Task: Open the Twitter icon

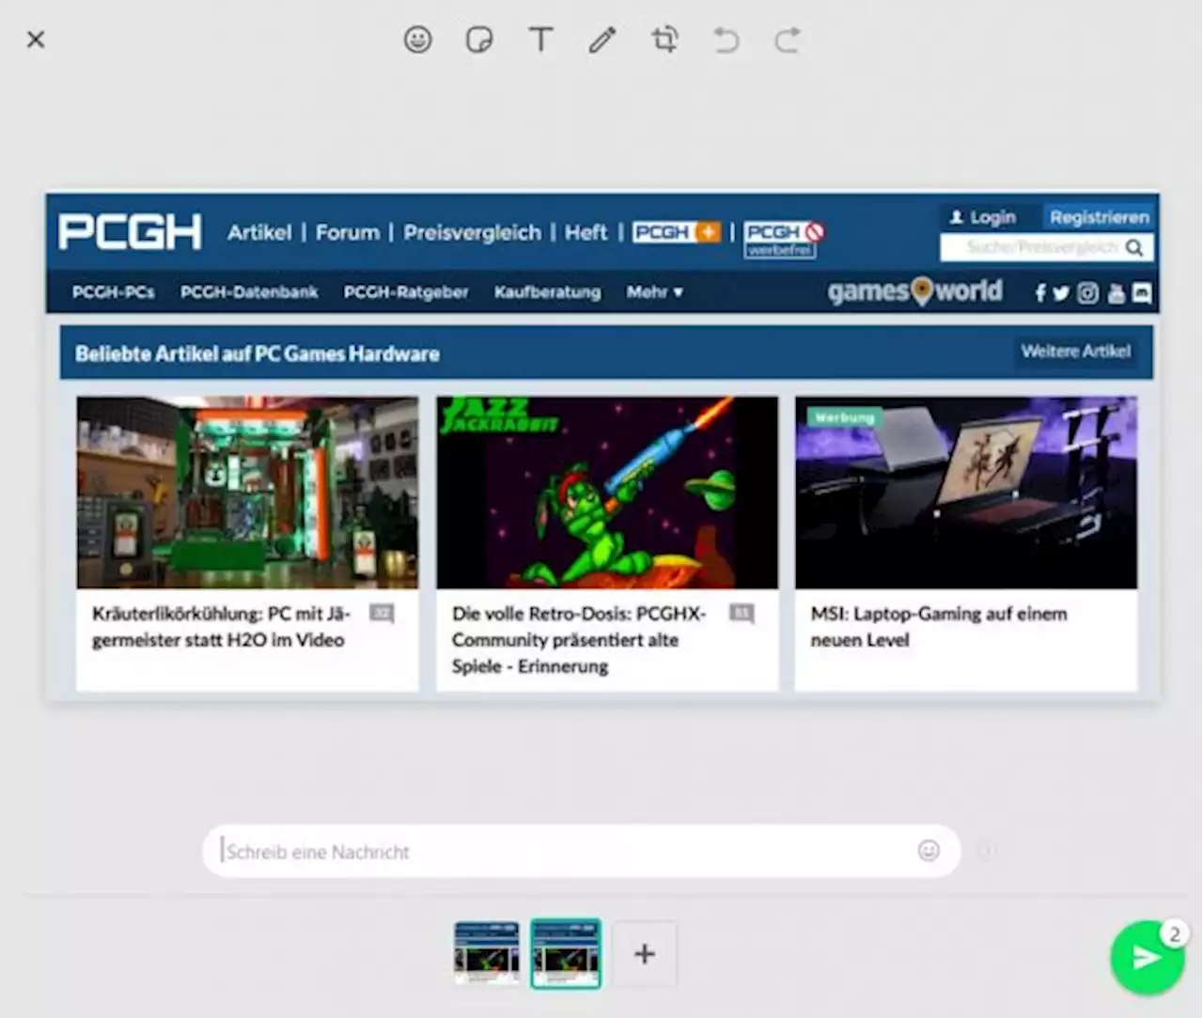Action: click(1061, 293)
